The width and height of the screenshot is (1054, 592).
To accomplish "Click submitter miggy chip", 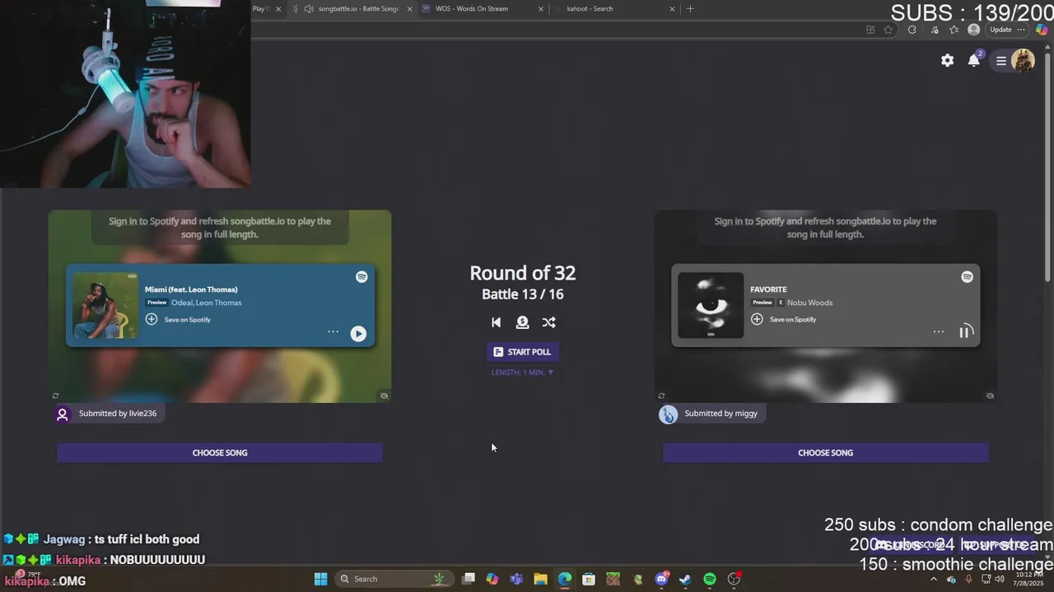I will coord(711,414).
